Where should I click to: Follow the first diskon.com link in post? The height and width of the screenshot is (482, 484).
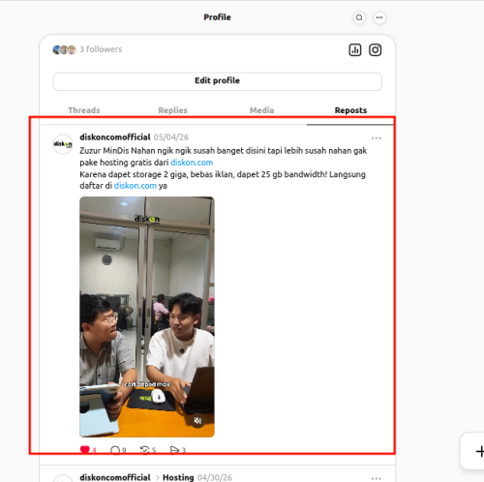(x=192, y=163)
